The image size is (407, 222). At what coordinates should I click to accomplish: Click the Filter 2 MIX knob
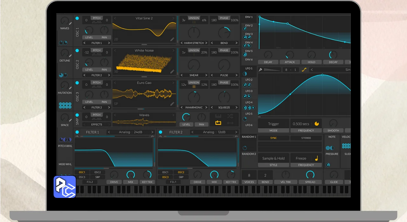214,175
